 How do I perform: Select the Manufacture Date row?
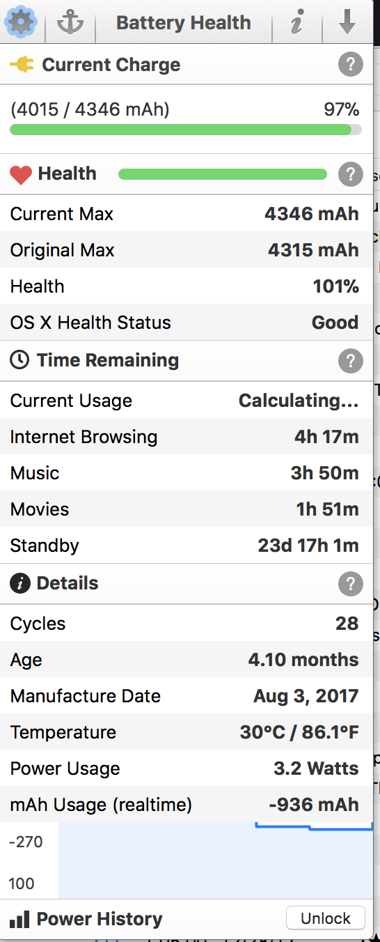tap(186, 695)
